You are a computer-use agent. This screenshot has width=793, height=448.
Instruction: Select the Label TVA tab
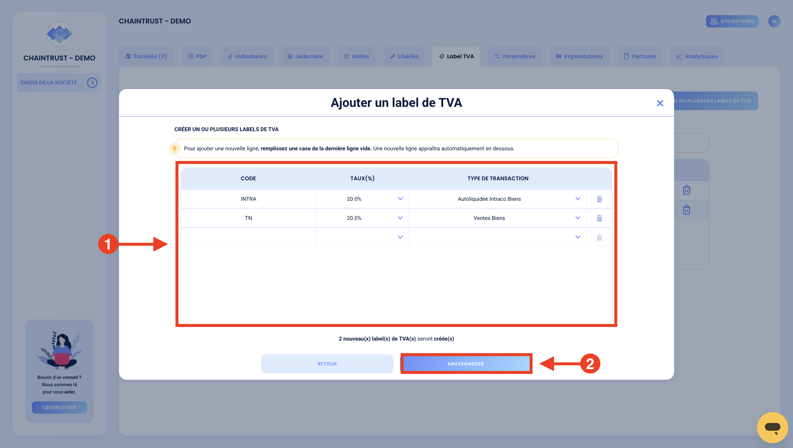(456, 56)
